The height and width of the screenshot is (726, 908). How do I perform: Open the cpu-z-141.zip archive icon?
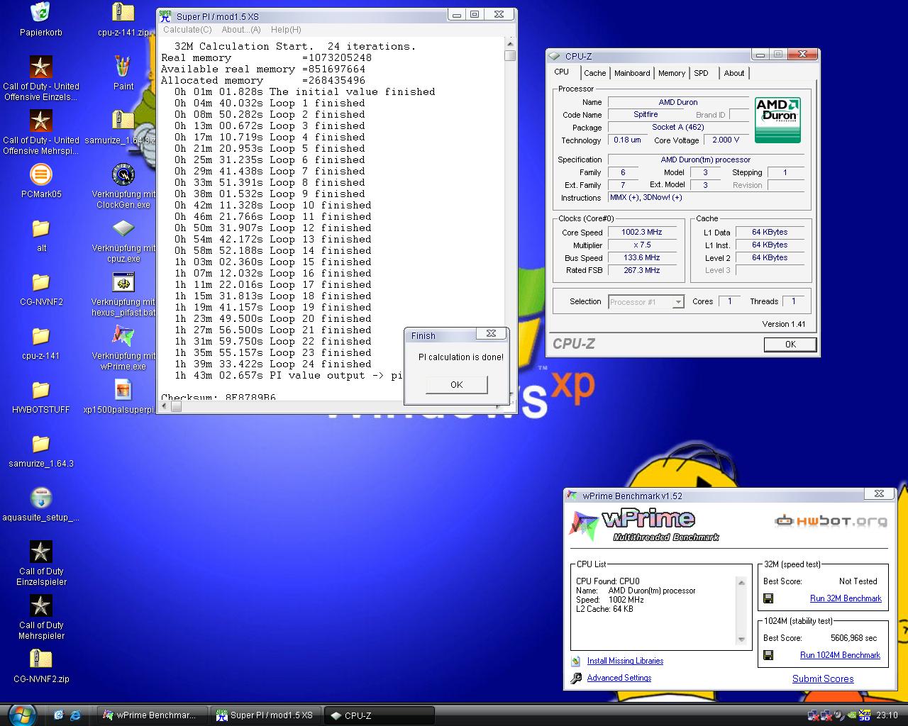123,13
